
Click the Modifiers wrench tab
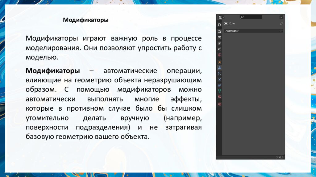[219, 68]
